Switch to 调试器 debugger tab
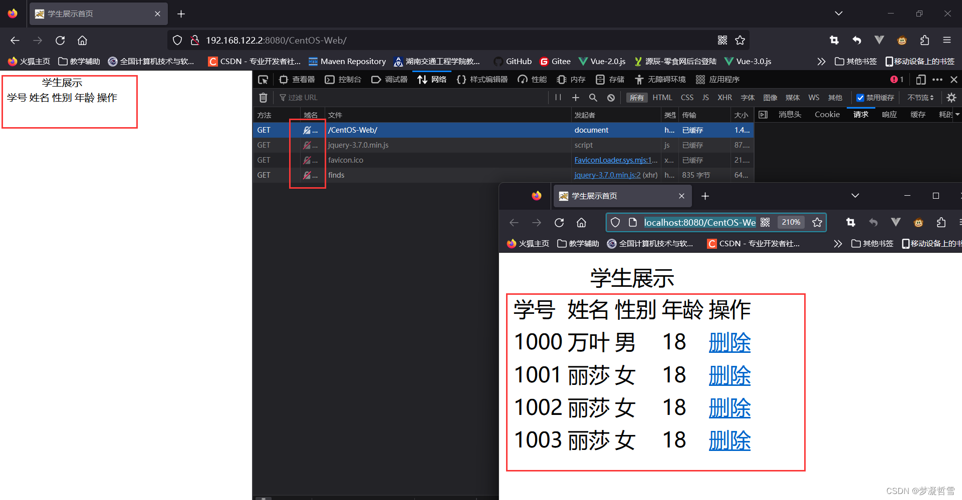The width and height of the screenshot is (962, 500). (x=389, y=80)
